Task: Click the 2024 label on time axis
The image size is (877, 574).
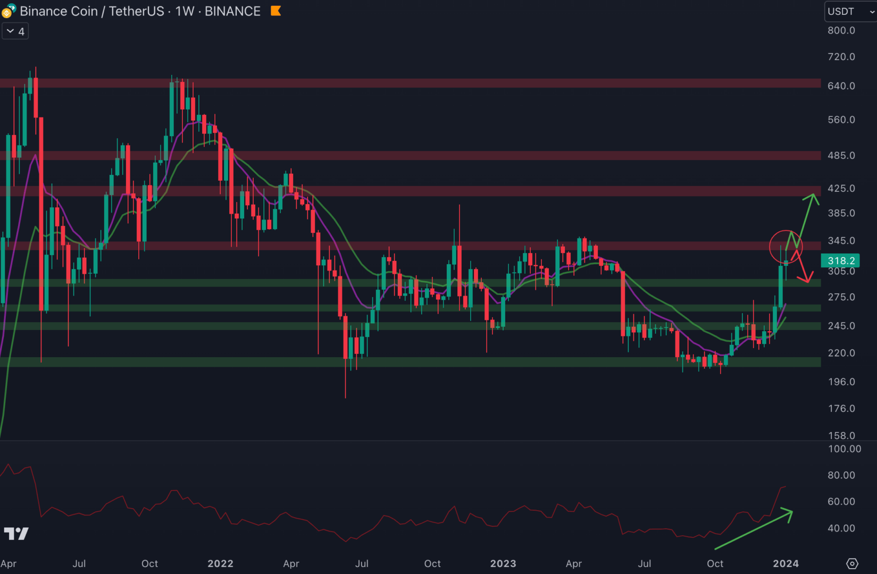Action: tap(786, 563)
